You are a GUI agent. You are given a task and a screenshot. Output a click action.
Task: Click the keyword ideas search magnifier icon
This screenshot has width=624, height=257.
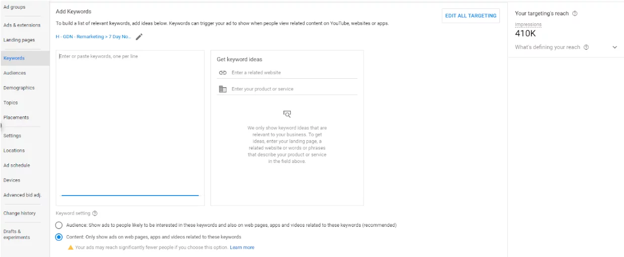[x=287, y=114]
